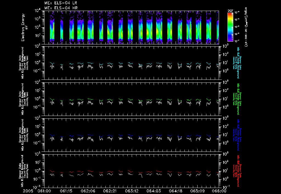Click the left axis label of cyan-trace panel

click(x=24, y=63)
